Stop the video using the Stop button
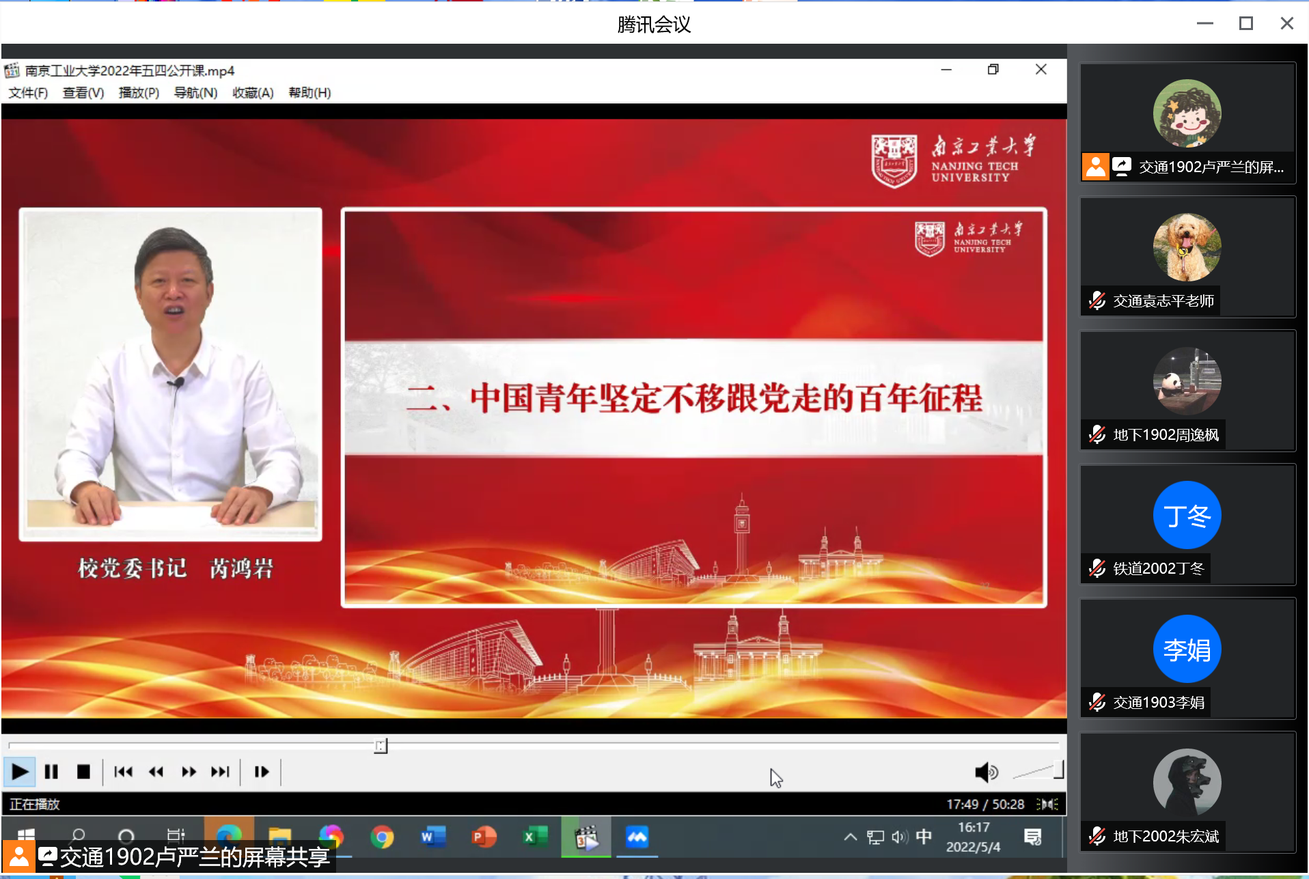1309x879 pixels. tap(83, 772)
